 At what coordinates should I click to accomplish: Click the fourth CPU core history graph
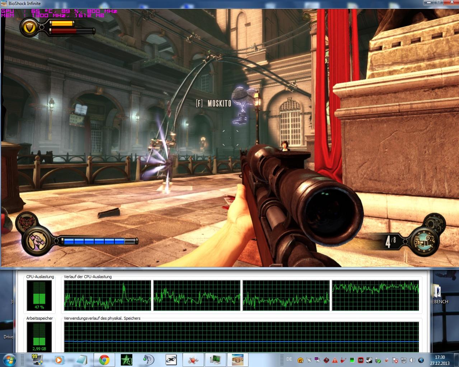click(375, 295)
